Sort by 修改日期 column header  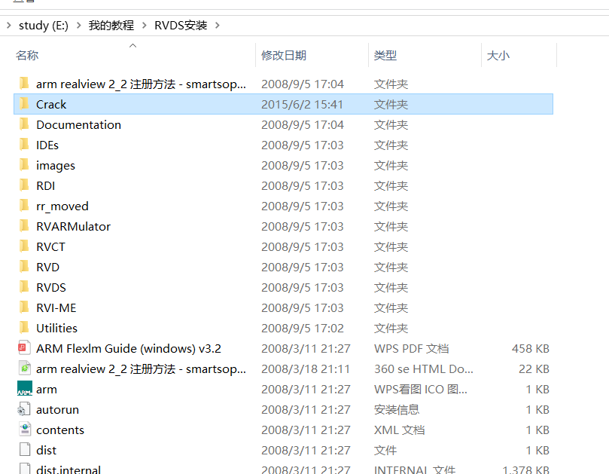[x=284, y=55]
